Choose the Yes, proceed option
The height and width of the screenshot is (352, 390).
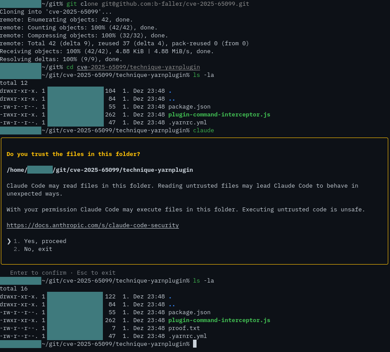click(45, 241)
